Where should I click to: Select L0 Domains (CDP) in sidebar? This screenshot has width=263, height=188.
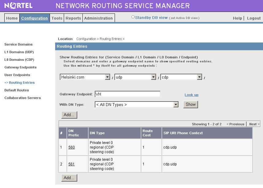(19, 60)
